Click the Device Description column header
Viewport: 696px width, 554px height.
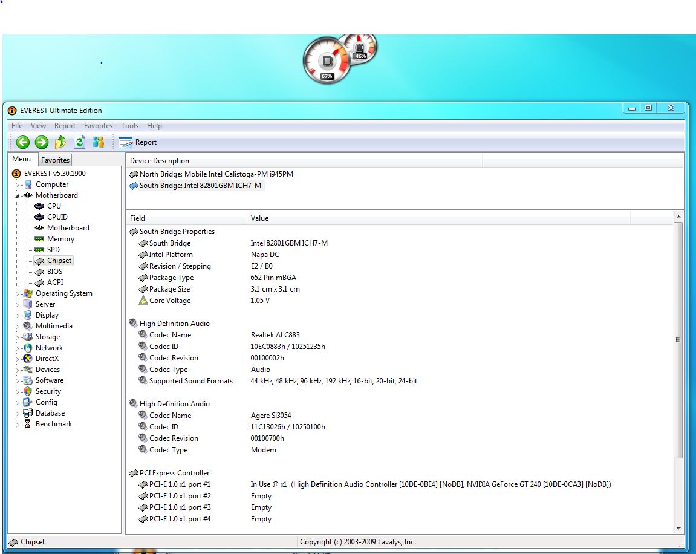304,161
